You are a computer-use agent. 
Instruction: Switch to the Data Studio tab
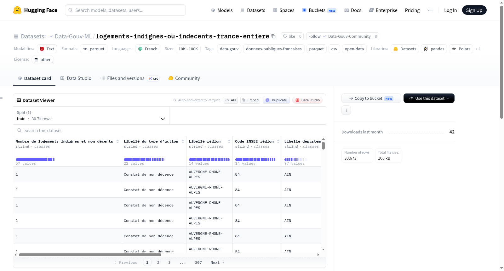(x=76, y=78)
